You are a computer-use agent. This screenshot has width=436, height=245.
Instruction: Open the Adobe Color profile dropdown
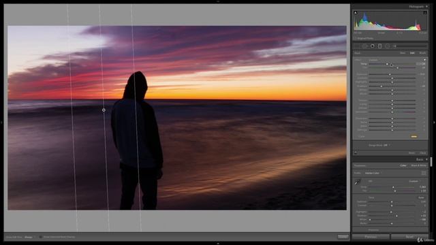point(373,173)
